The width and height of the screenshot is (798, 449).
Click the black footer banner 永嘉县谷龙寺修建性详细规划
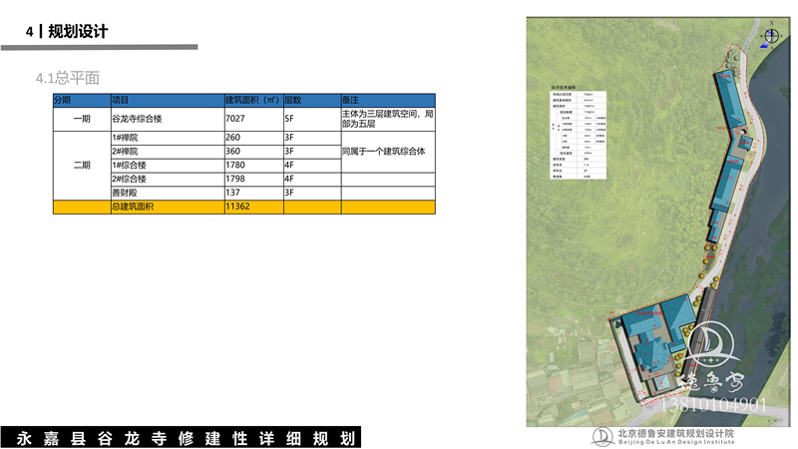pyautogui.click(x=187, y=438)
